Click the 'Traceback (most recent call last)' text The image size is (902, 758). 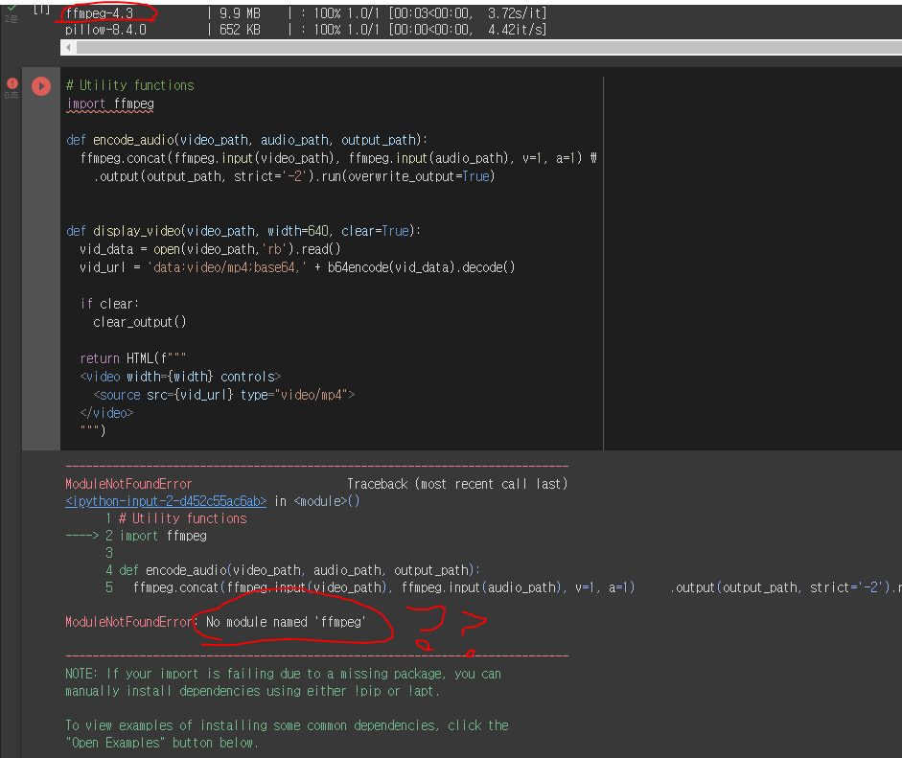457,484
